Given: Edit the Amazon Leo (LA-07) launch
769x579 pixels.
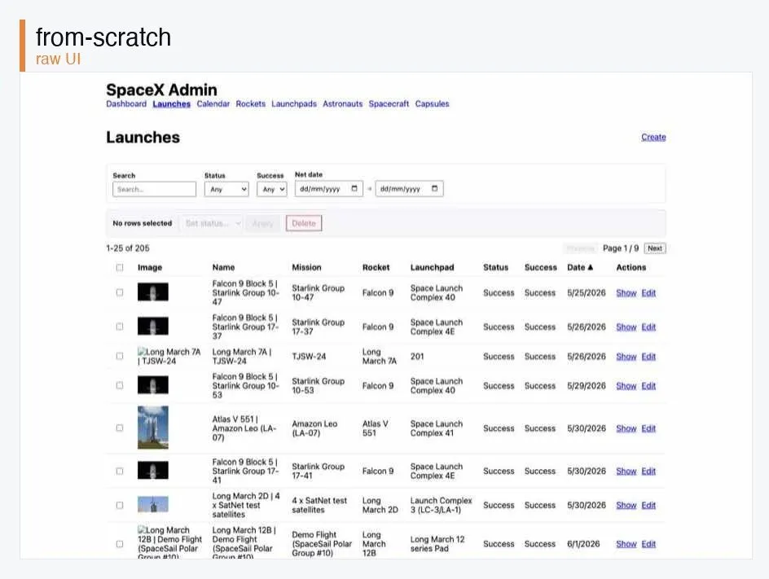Looking at the screenshot, I should (648, 428).
